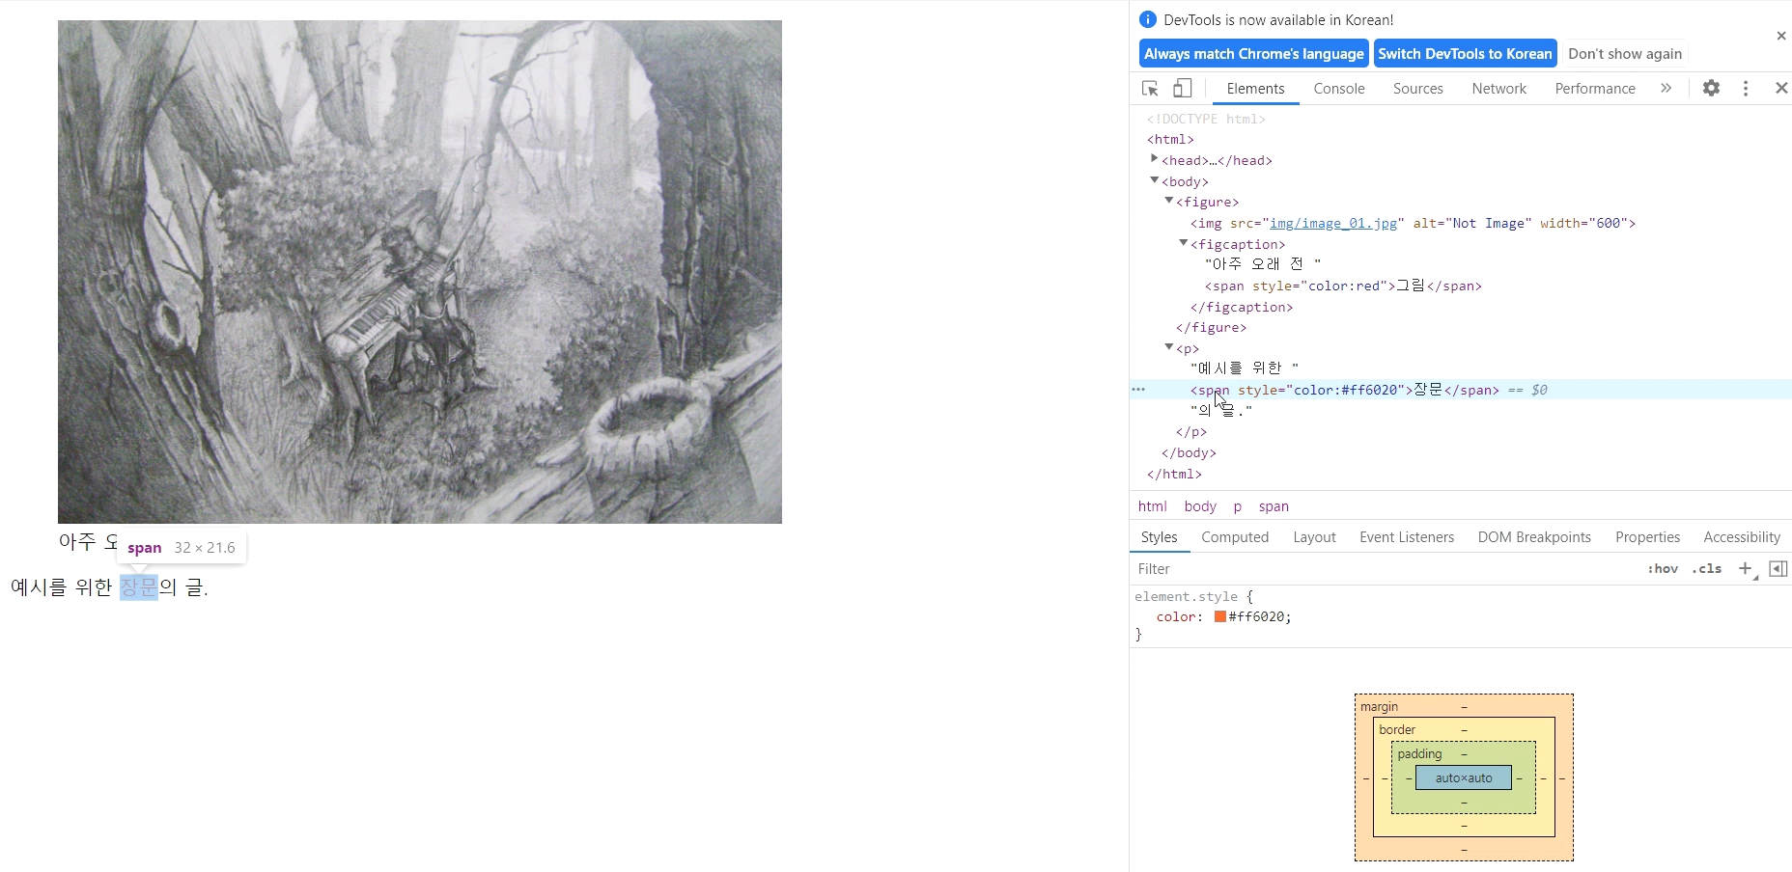
Task: Click the highlighted 장문 span on page
Action: tap(139, 587)
